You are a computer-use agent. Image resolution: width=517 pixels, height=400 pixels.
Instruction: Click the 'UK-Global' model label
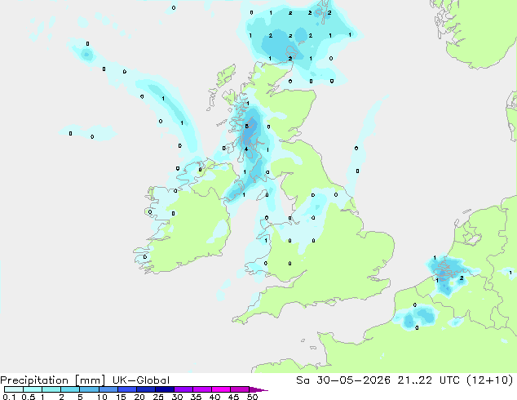141,380
